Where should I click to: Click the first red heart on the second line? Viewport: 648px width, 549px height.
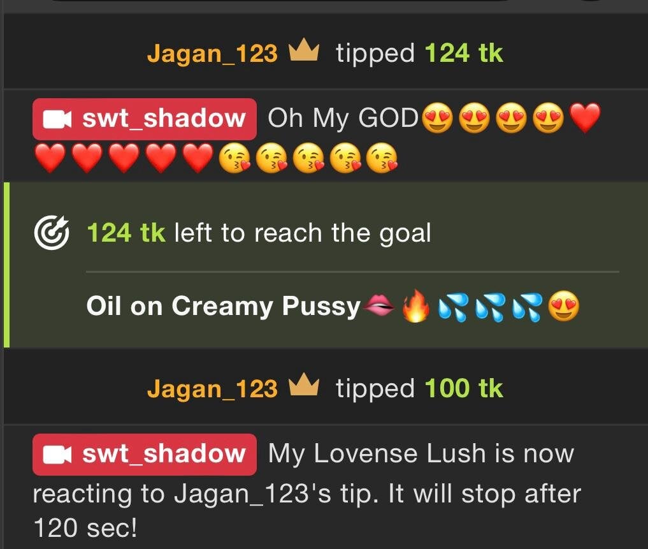[50, 158]
